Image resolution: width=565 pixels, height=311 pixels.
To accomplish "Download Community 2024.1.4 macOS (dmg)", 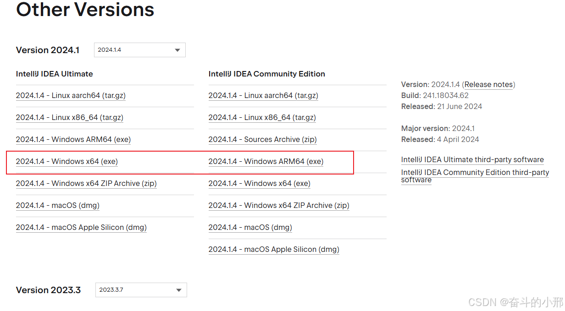I will pyautogui.click(x=250, y=228).
